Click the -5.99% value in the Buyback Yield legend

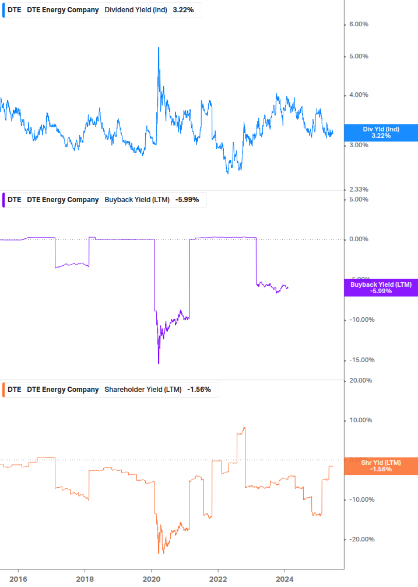click(x=187, y=200)
